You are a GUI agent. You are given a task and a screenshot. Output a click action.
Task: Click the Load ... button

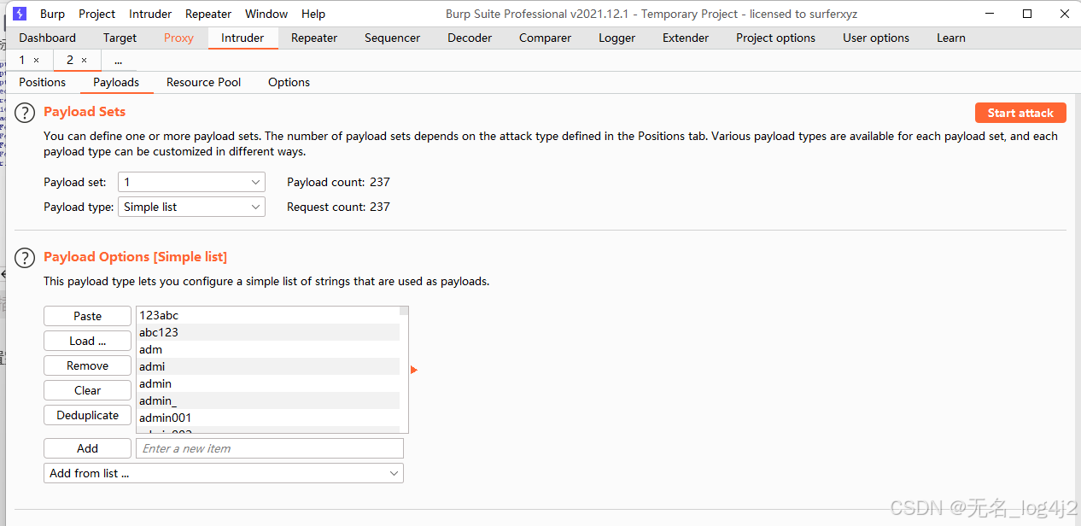click(x=87, y=341)
